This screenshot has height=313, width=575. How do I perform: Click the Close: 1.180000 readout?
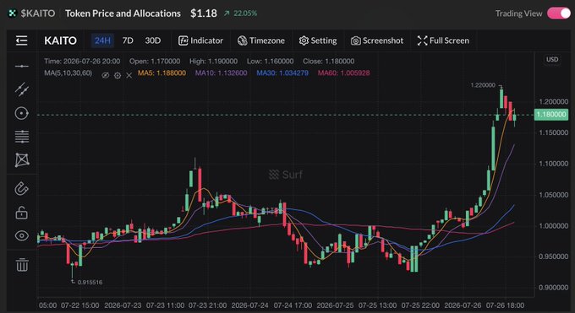point(329,61)
